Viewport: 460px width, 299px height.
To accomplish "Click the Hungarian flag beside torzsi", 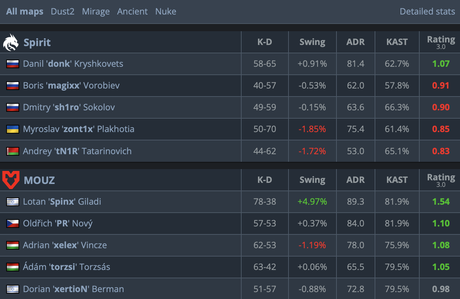I will click(13, 267).
